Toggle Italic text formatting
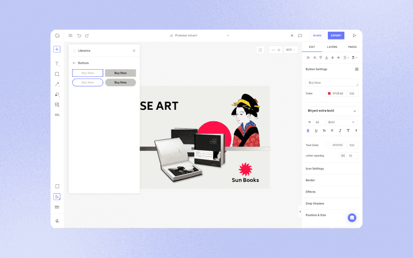The width and height of the screenshot is (413, 258). 340,131
